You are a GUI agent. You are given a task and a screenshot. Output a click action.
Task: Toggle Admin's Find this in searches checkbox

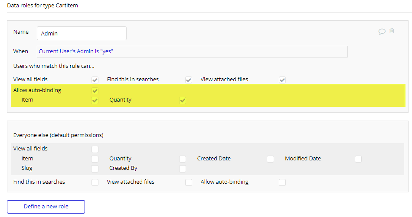point(188,80)
